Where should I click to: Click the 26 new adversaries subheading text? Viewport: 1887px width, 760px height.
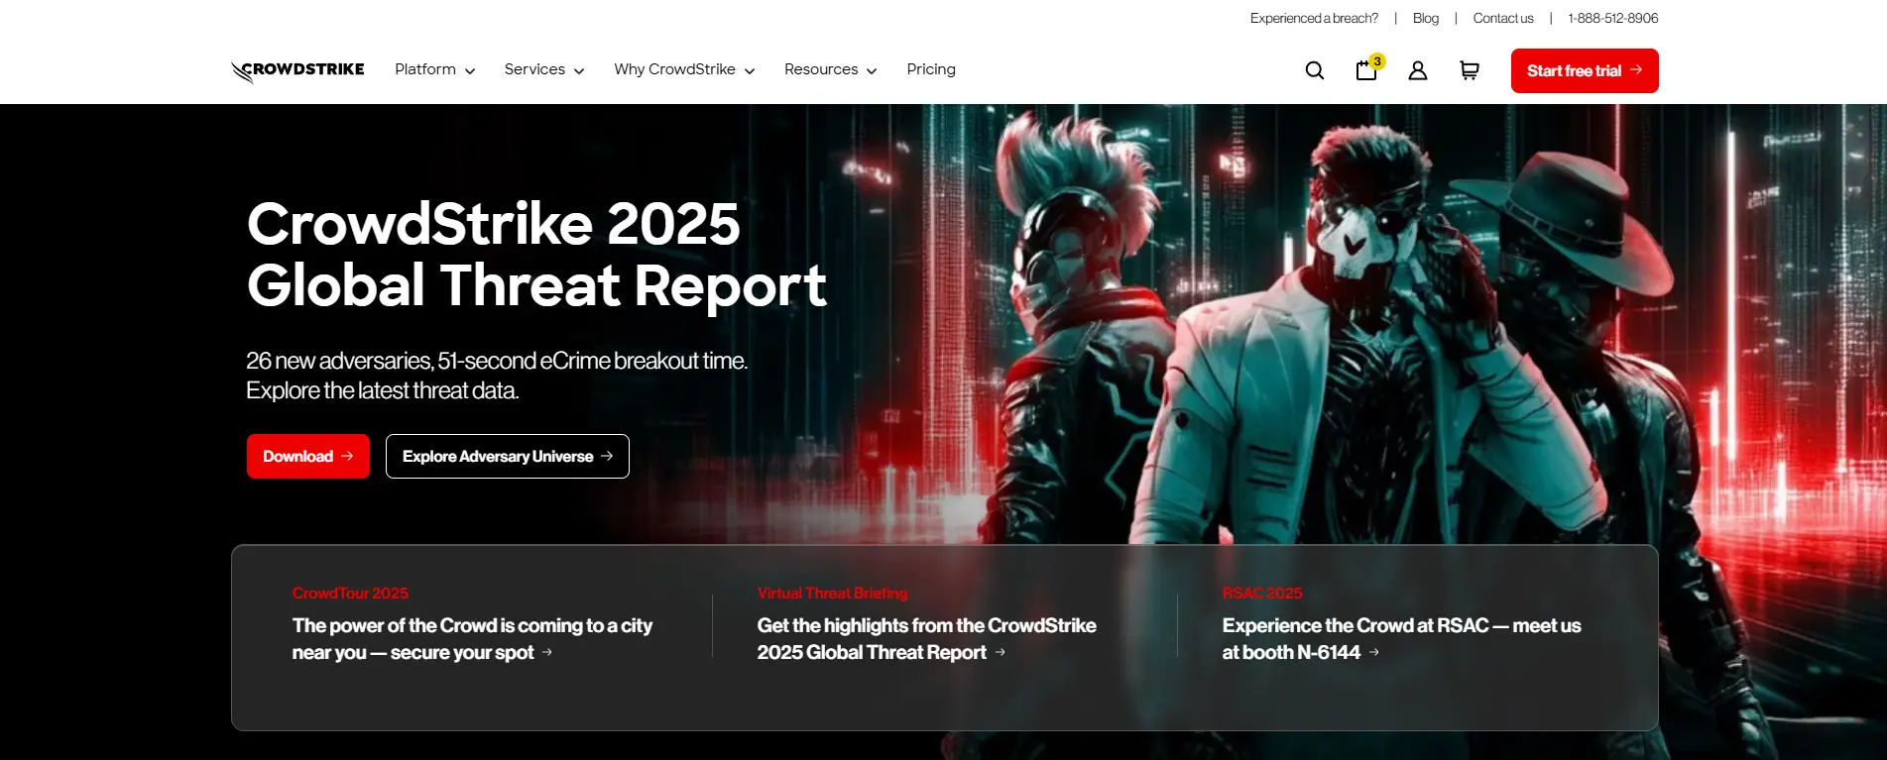tap(497, 376)
